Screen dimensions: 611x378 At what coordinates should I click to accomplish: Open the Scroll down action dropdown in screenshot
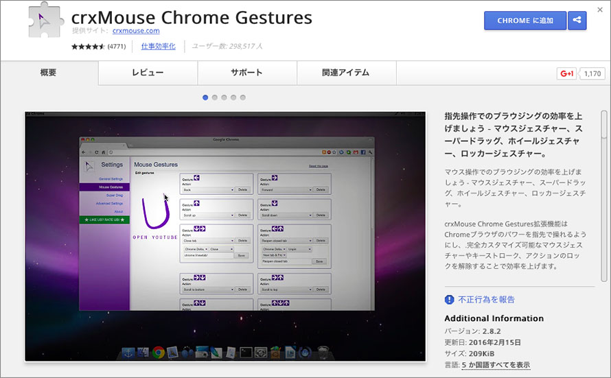click(x=286, y=215)
